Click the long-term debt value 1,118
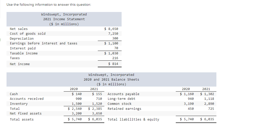 click(209, 99)
